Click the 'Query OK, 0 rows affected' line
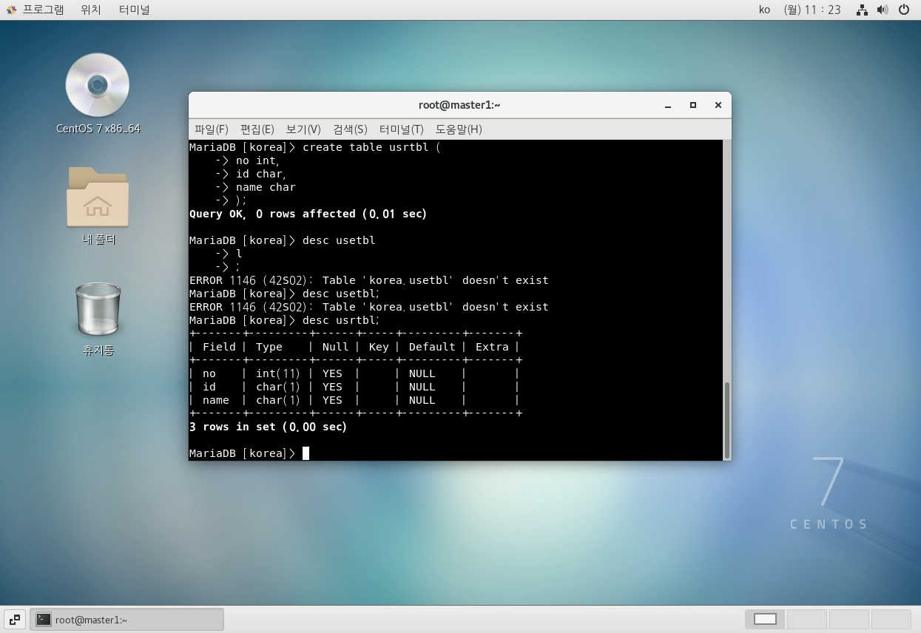Screen dimensions: 921x633 point(308,214)
